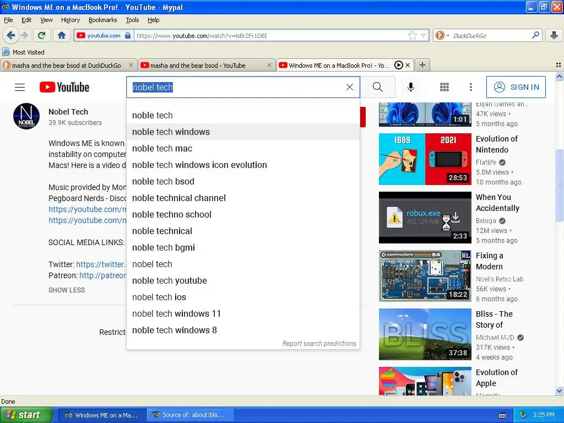Open the list all tabs grid icon

point(558,65)
